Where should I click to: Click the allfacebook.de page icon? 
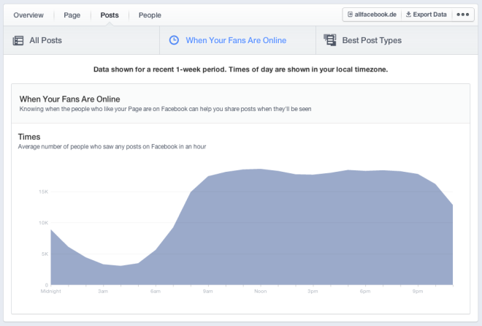(x=351, y=15)
